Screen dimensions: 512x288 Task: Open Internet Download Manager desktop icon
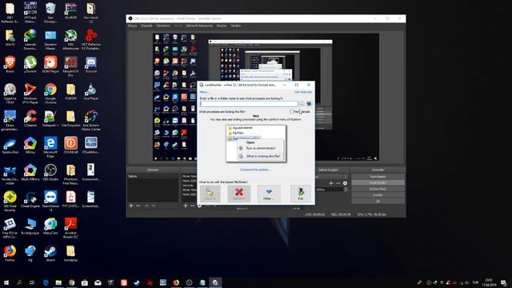[30, 39]
